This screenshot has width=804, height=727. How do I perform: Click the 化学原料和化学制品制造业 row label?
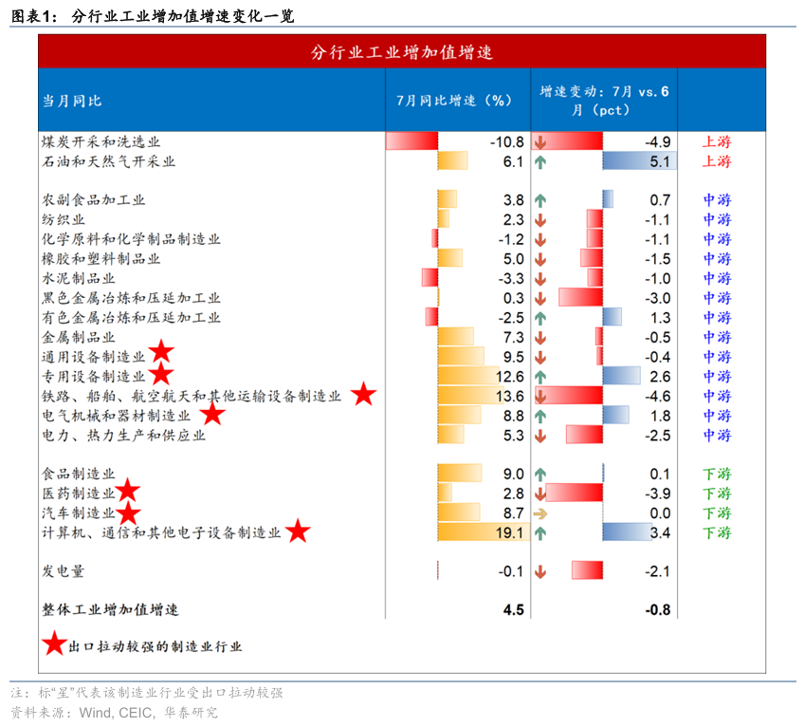coord(131,239)
